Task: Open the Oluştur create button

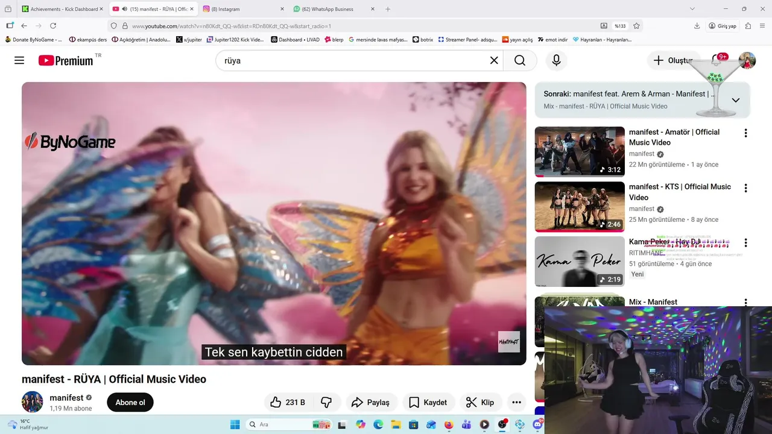Action: coord(672,60)
